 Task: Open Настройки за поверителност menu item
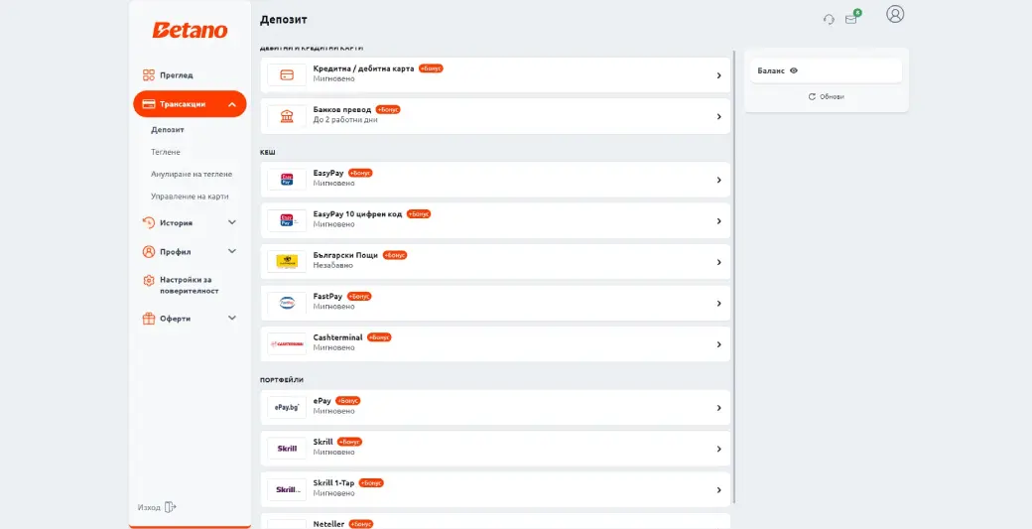[x=189, y=285]
